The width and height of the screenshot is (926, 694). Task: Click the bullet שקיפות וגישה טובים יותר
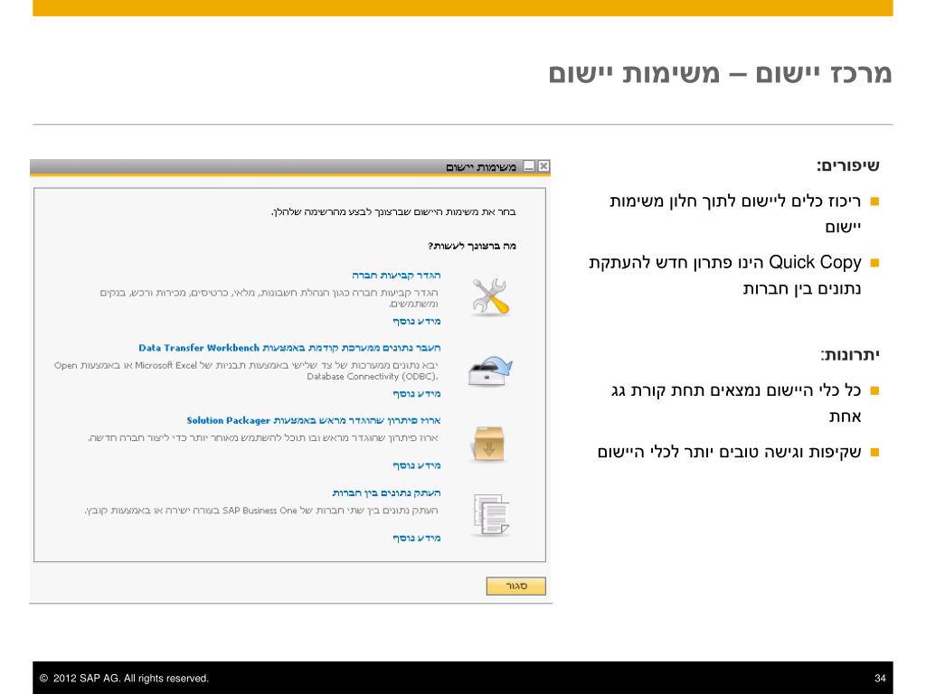pos(730,453)
